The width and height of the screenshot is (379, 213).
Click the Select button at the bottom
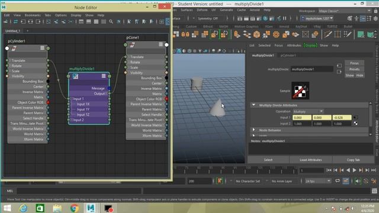click(x=268, y=160)
